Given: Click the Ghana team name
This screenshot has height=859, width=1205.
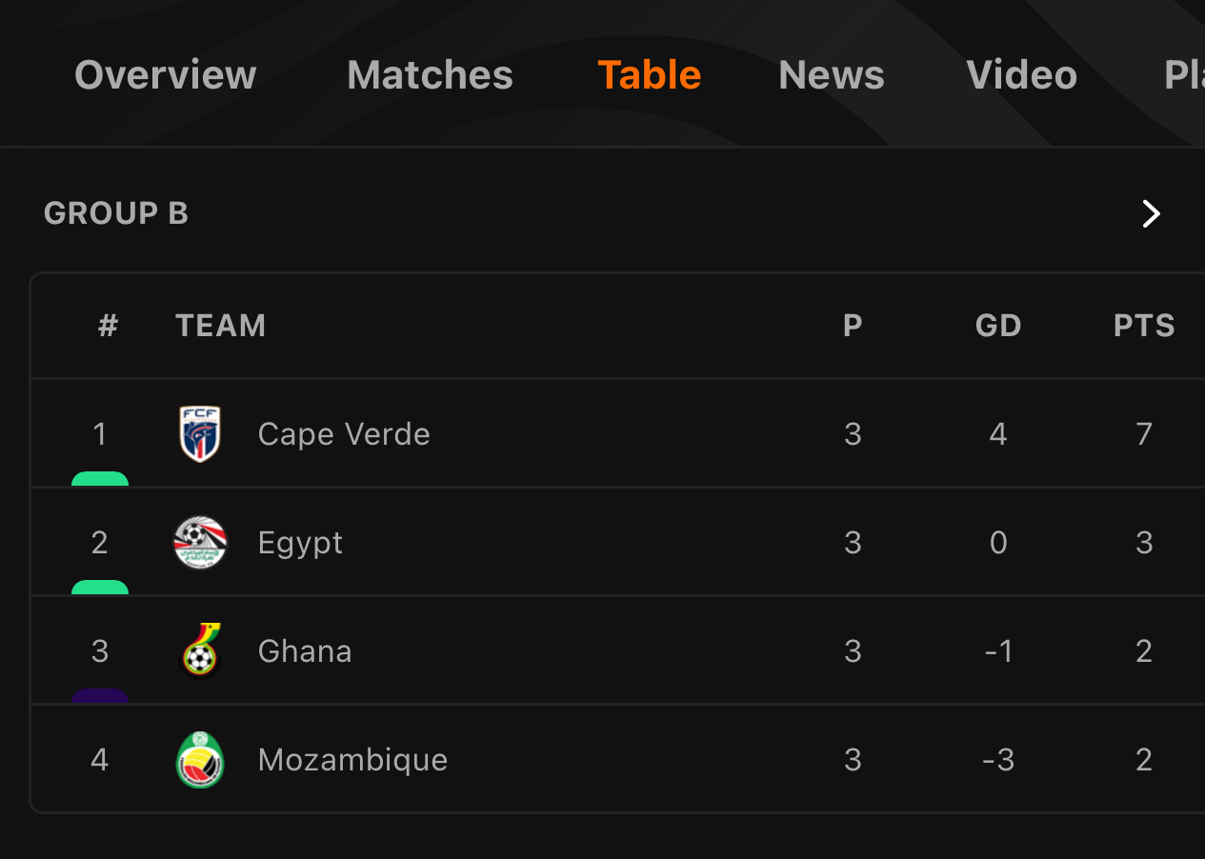Looking at the screenshot, I should click(305, 651).
